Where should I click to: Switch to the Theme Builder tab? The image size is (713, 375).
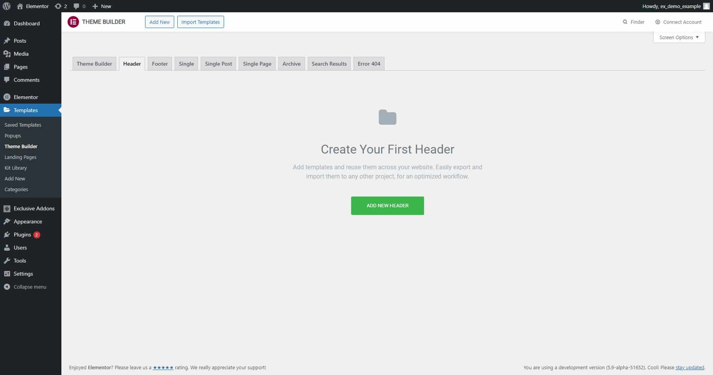[x=94, y=64]
